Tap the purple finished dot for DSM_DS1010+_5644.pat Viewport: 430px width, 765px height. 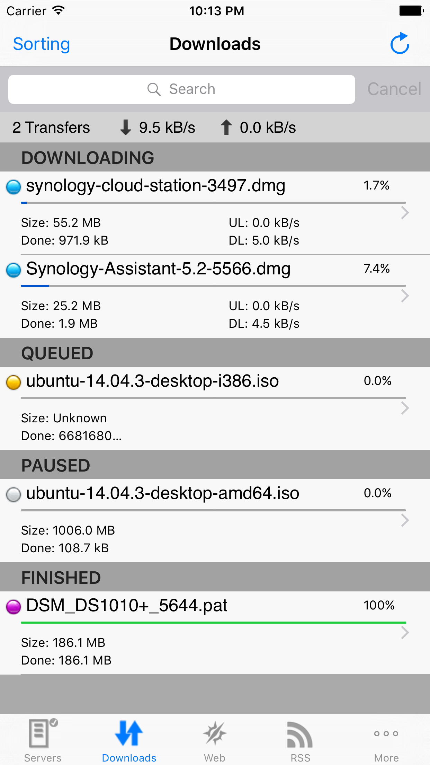coord(14,607)
